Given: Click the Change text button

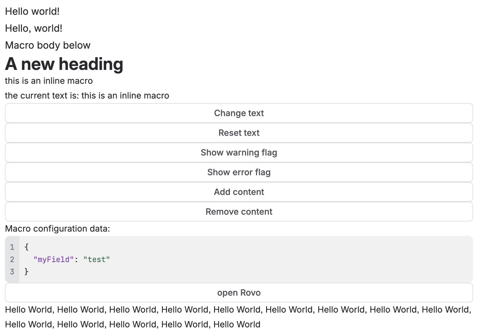Looking at the screenshot, I should (239, 113).
